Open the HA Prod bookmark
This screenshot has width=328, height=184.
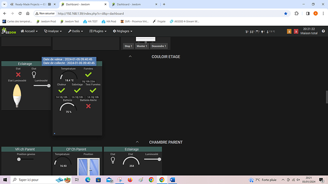tap(109, 21)
